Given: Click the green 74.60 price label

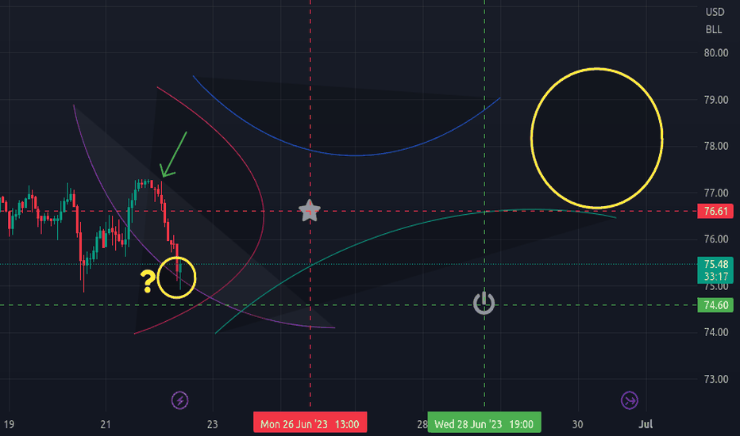Looking at the screenshot, I should coord(715,305).
